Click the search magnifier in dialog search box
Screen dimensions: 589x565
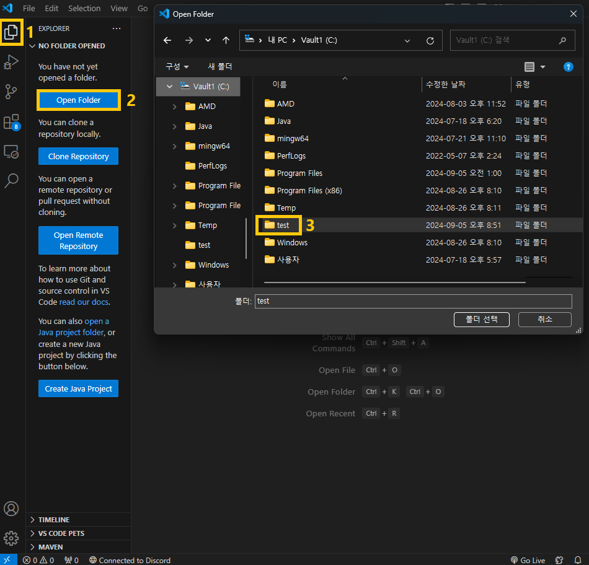(x=562, y=40)
